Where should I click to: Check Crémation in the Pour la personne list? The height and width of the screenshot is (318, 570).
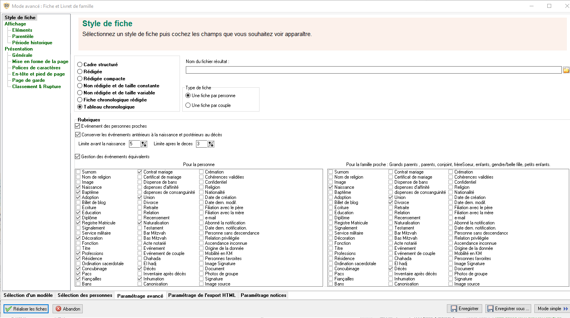pos(201,172)
